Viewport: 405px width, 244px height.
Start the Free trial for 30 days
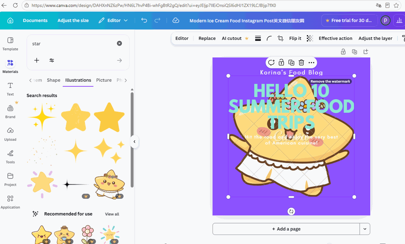coord(349,20)
